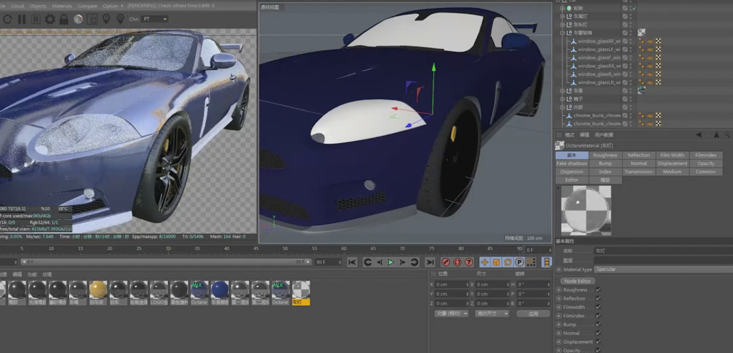Expand the 车身 object group
733x353 pixels.
pyautogui.click(x=562, y=91)
